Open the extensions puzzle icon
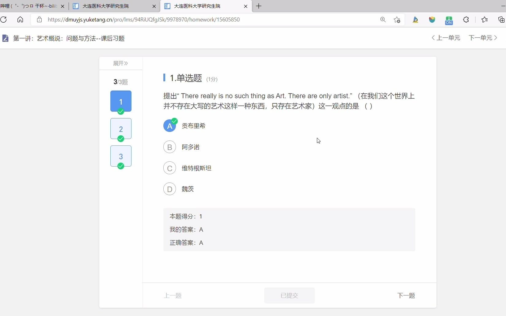Image resolution: width=506 pixels, height=316 pixels. click(x=466, y=20)
